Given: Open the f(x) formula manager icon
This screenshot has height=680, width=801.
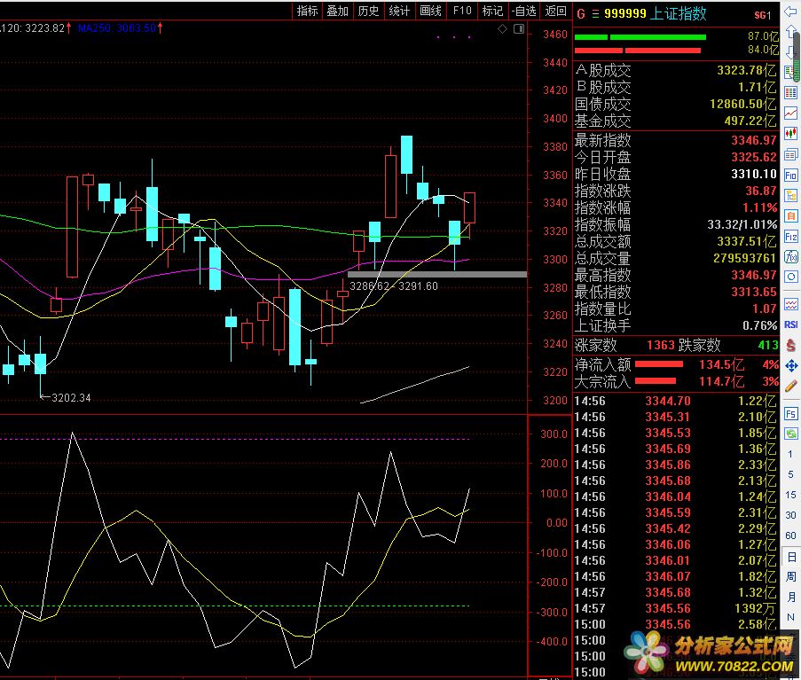Looking at the screenshot, I should [x=790, y=256].
